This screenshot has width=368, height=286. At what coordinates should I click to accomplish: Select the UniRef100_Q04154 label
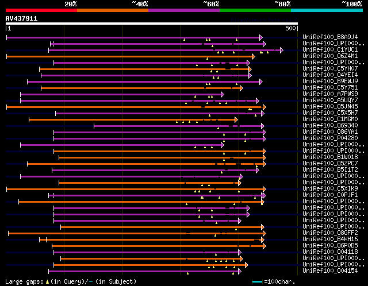(330, 271)
